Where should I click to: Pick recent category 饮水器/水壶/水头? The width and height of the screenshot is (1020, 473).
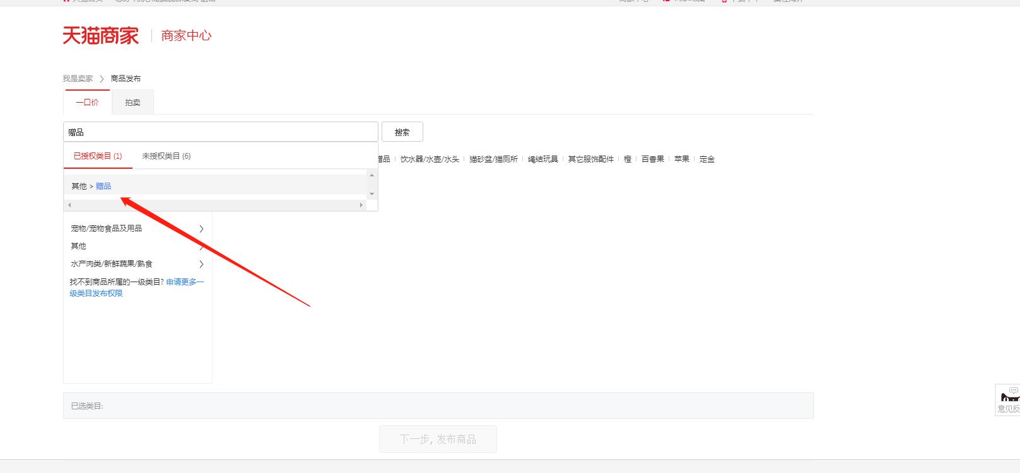point(430,159)
